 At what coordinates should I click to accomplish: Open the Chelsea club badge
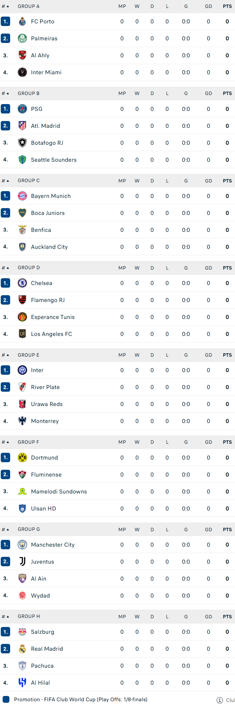[x=22, y=283]
